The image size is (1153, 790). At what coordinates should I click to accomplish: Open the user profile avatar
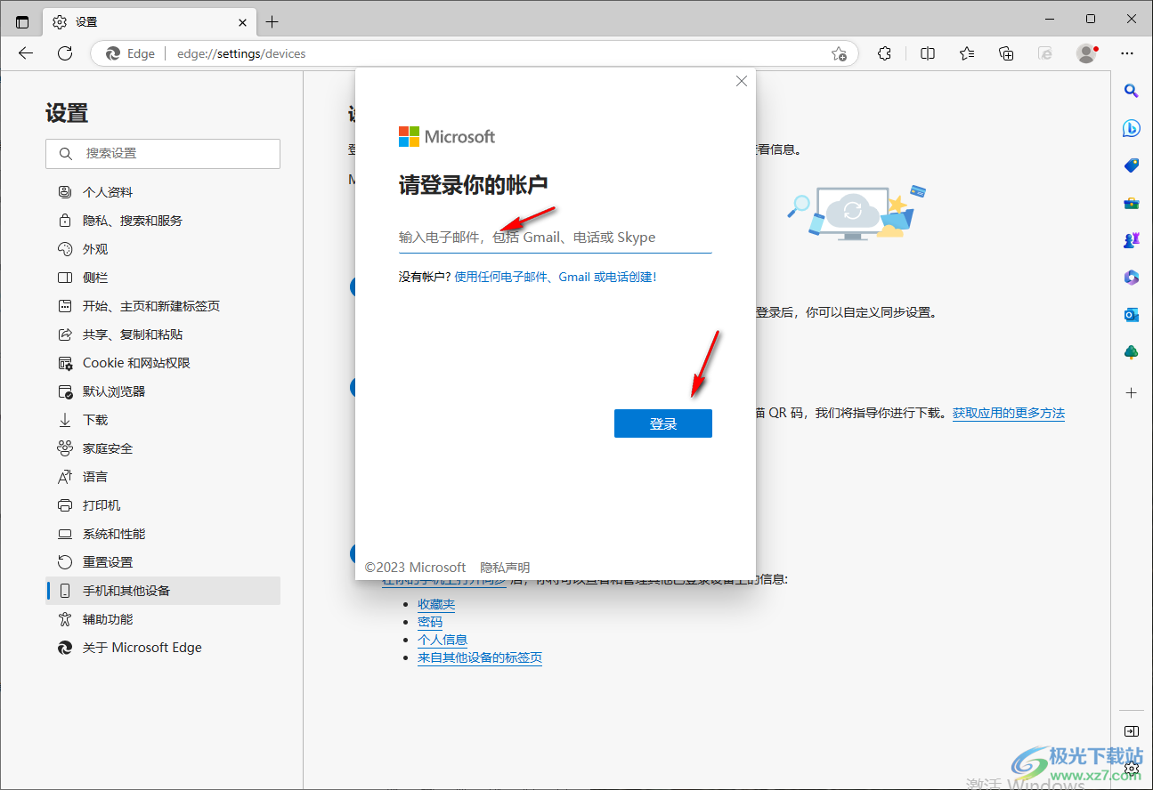[x=1086, y=53]
